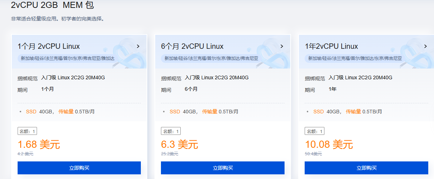Click 立即购买 under 1.68 美元

(x=79, y=168)
